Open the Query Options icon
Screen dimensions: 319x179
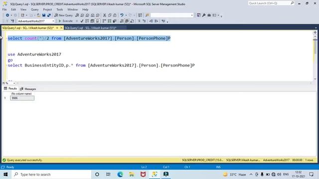(92, 21)
